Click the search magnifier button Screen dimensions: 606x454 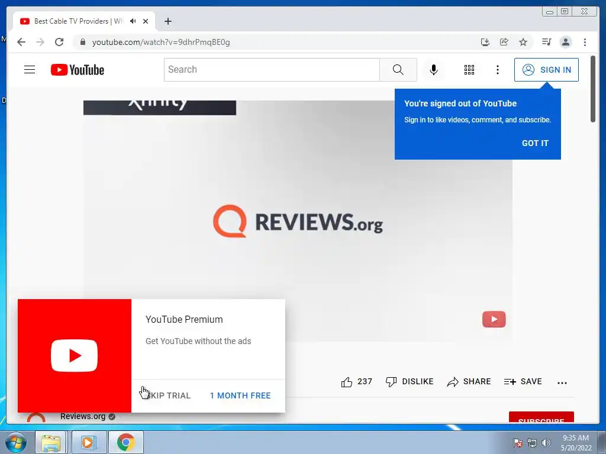click(398, 70)
